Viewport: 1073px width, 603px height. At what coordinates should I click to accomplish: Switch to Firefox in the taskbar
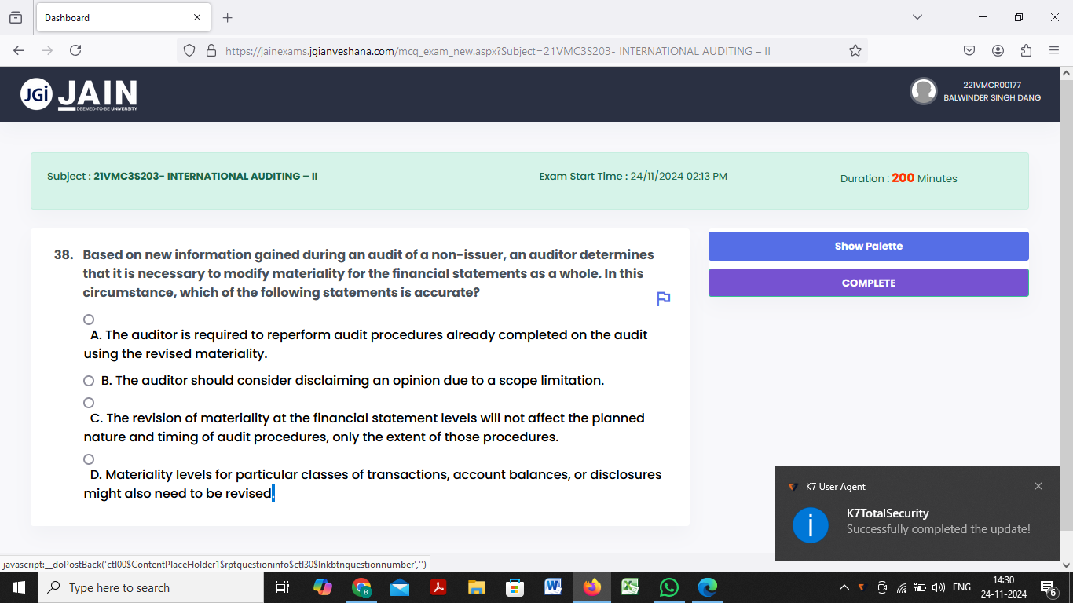tap(592, 587)
